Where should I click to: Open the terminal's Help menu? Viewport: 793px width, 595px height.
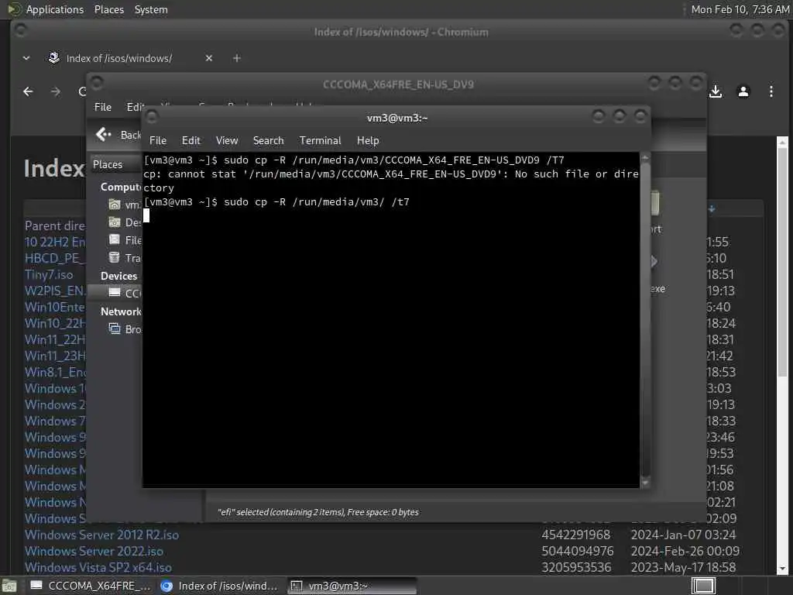(x=368, y=141)
